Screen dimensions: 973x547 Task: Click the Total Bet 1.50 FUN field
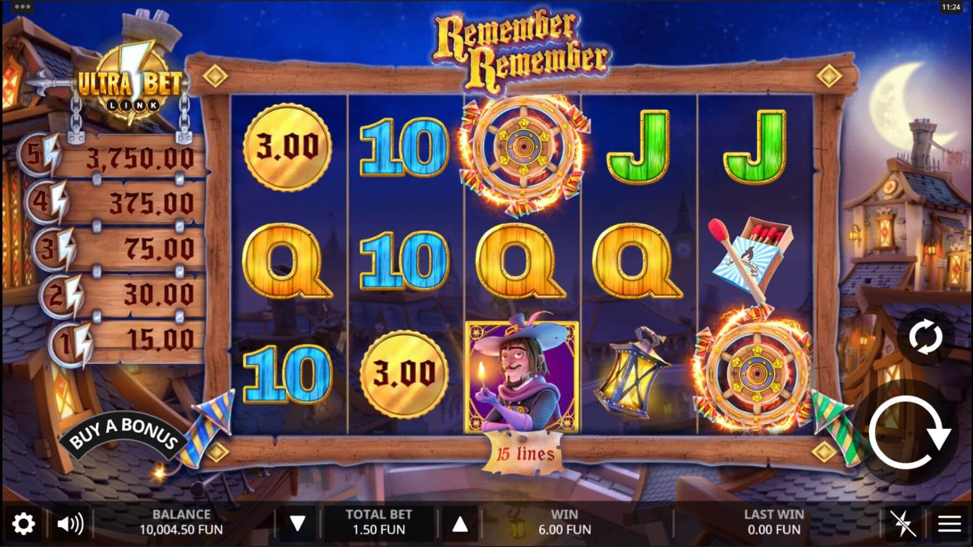379,522
